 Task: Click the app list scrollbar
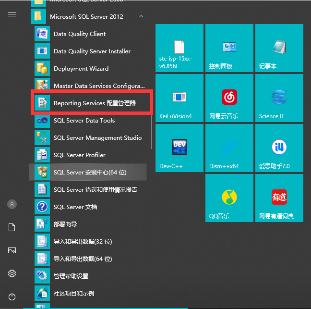[x=152, y=132]
